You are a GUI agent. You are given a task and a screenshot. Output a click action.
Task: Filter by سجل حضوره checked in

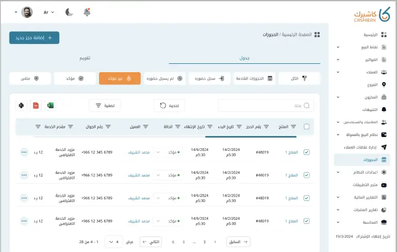(x=210, y=78)
